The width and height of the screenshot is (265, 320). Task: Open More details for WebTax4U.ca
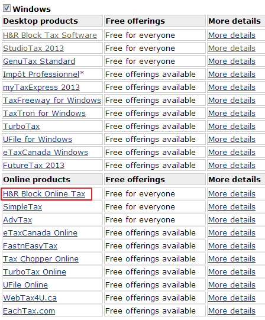point(232,298)
